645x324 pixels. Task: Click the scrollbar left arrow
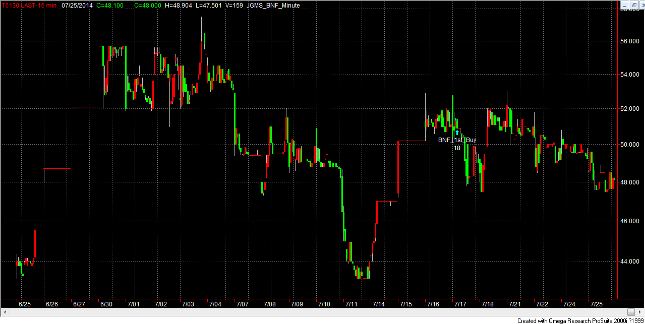tap(4, 312)
